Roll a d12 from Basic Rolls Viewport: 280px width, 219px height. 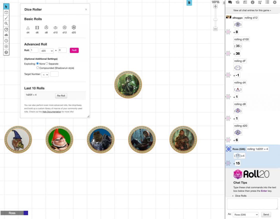65,29
